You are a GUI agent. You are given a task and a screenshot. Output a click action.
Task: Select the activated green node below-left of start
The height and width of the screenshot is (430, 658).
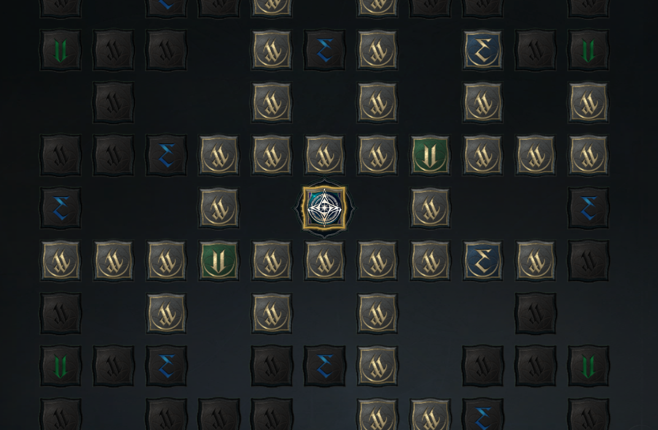(219, 261)
